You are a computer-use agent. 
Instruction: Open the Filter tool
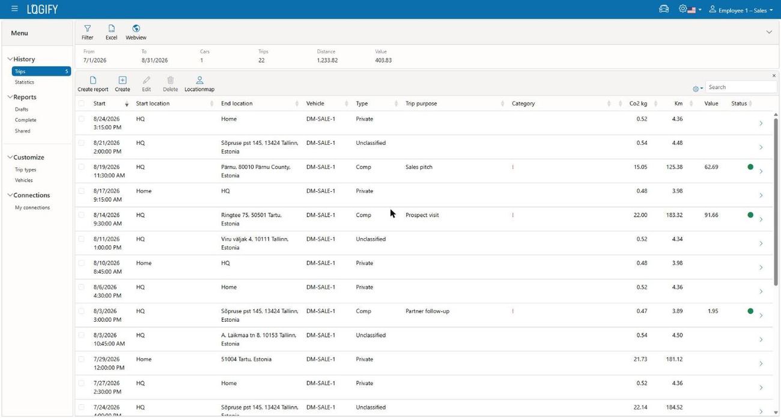click(88, 32)
